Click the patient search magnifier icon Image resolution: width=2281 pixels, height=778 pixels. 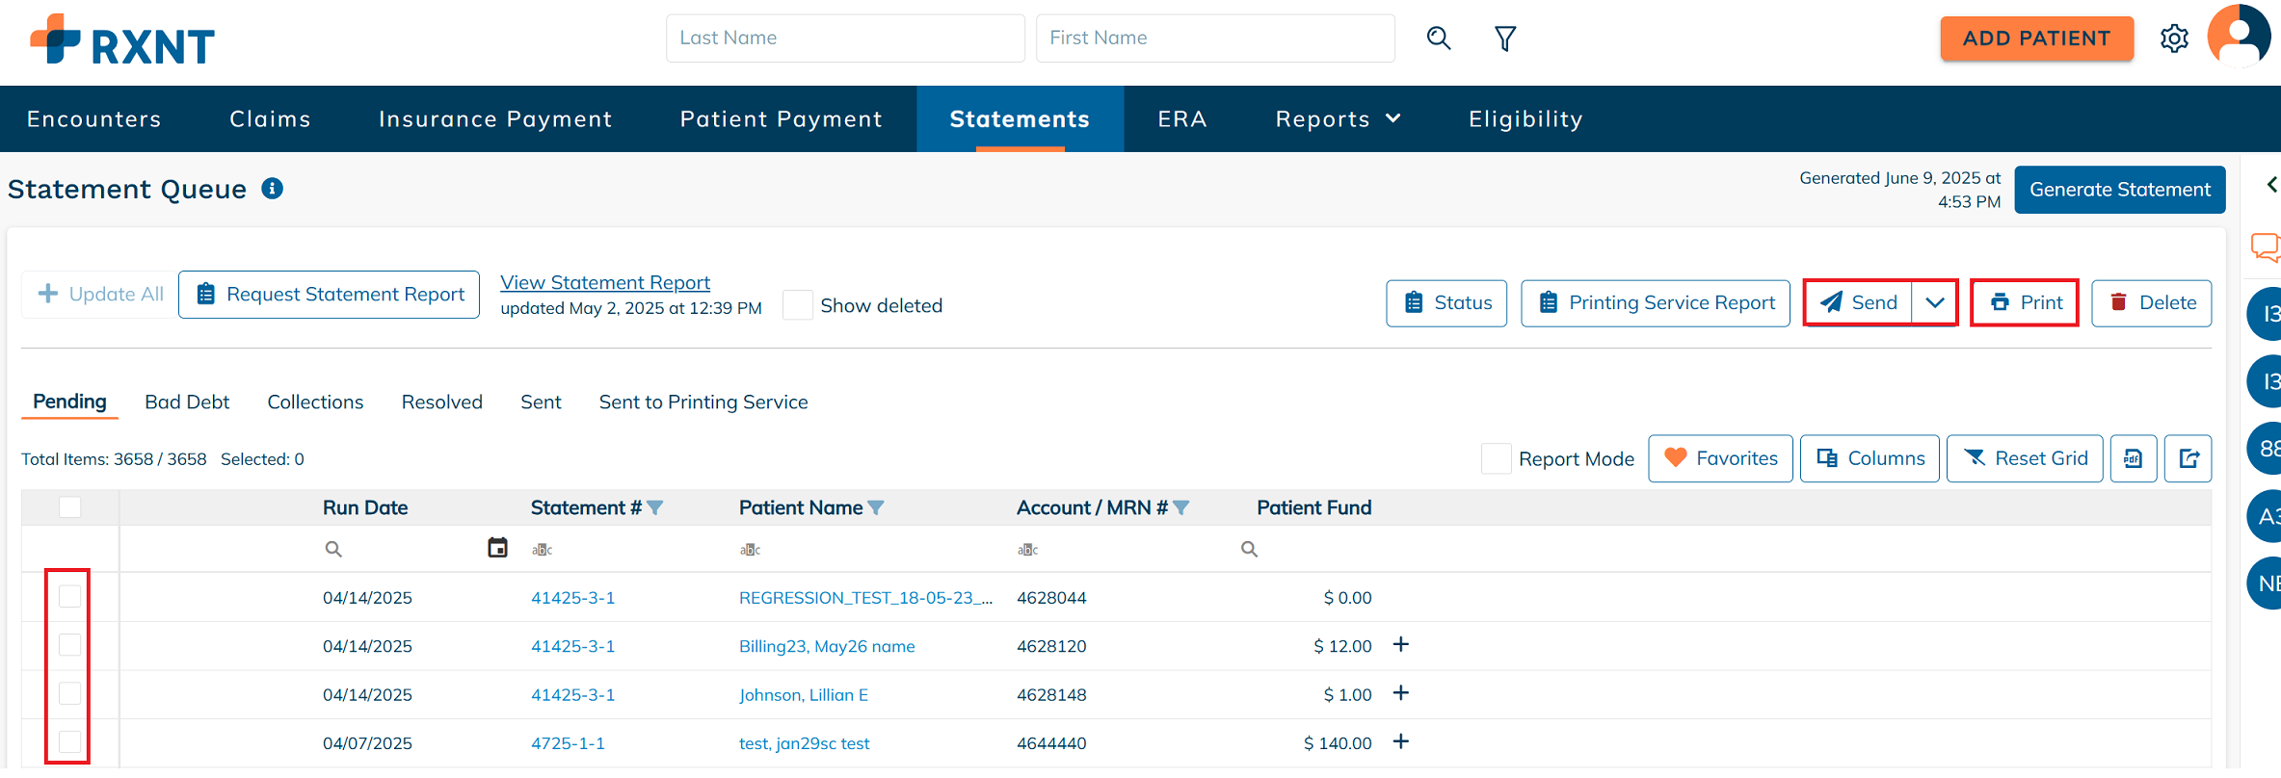pos(1438,39)
